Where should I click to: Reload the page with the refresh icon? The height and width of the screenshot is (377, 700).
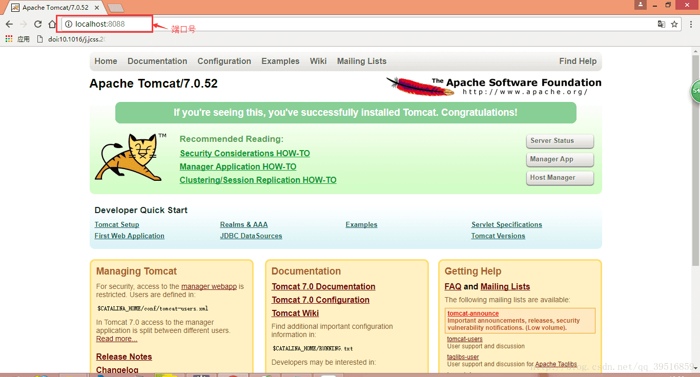[x=38, y=24]
